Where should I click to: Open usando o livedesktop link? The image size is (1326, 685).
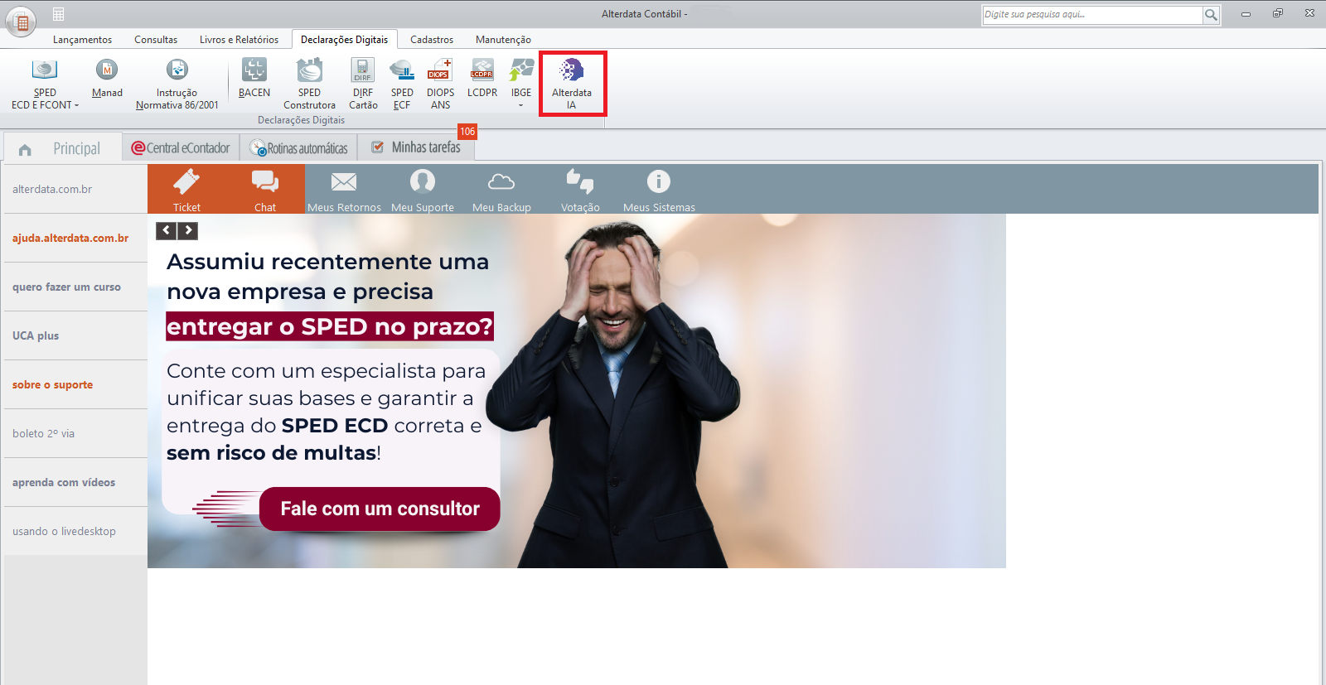[64, 532]
